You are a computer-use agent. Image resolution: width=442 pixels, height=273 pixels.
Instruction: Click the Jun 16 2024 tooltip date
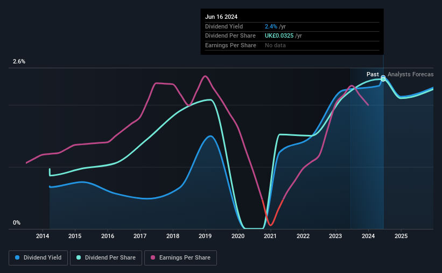221,17
